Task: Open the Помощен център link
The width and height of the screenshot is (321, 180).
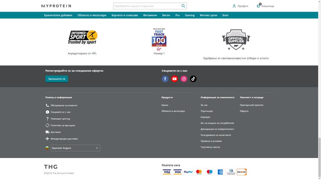Action: [61, 119]
